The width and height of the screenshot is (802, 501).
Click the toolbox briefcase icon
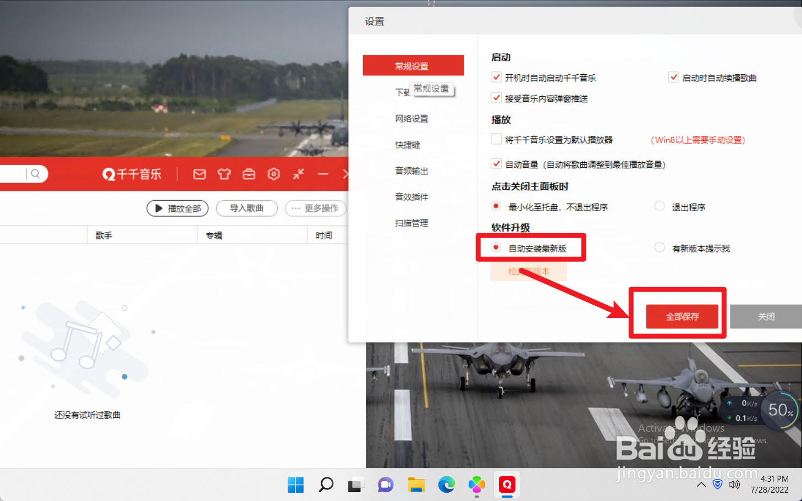[249, 174]
